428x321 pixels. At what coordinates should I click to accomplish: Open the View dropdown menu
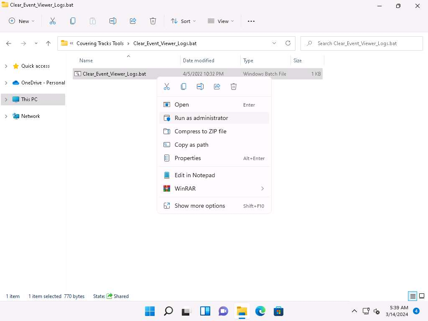tap(221, 21)
